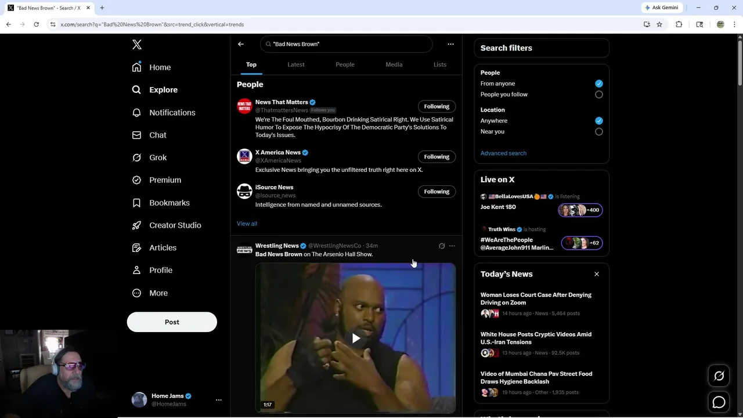Click Ask Gemini button

662,8
